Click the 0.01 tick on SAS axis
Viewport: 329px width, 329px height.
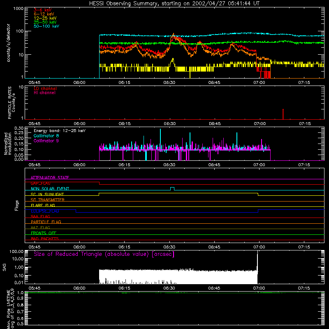[19, 283]
